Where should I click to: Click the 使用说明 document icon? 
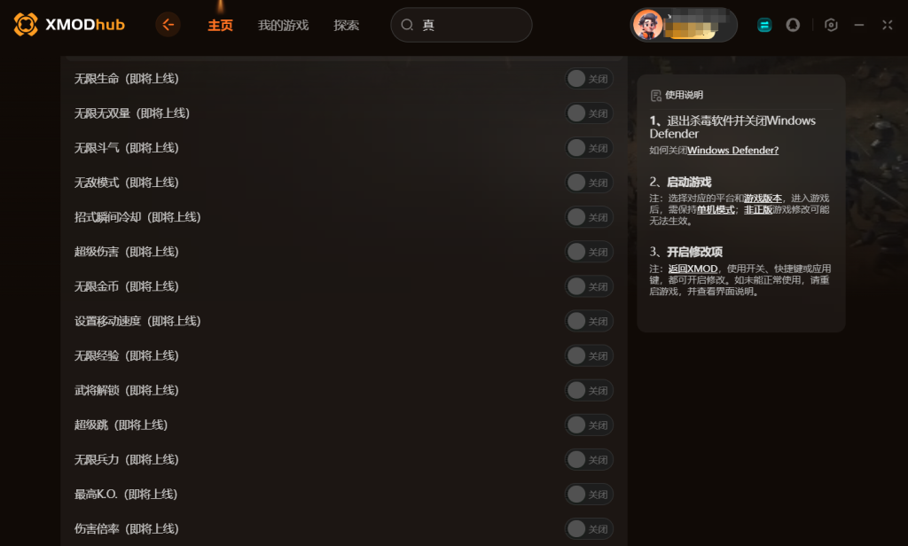pos(656,96)
